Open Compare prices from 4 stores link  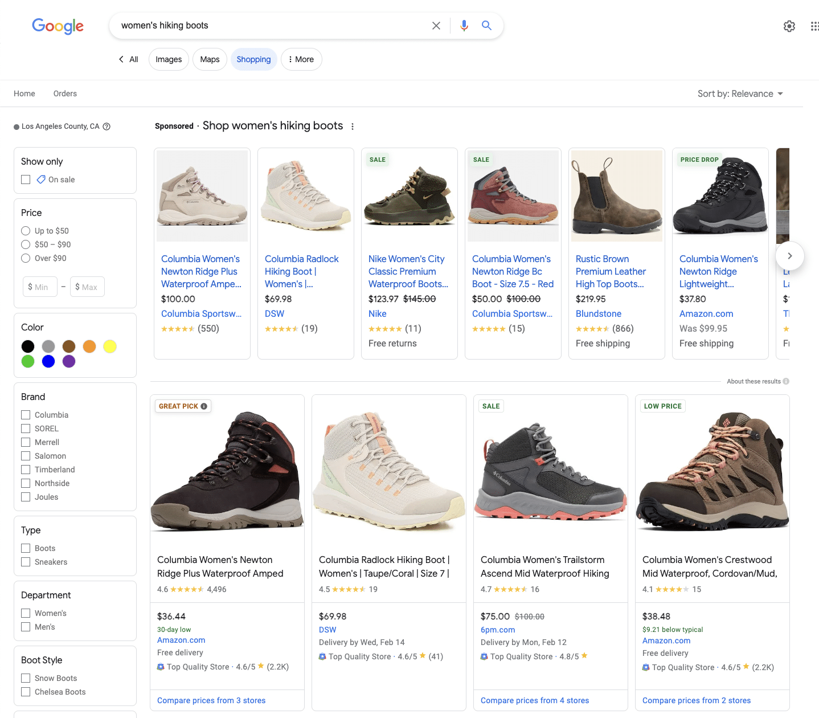pos(535,700)
